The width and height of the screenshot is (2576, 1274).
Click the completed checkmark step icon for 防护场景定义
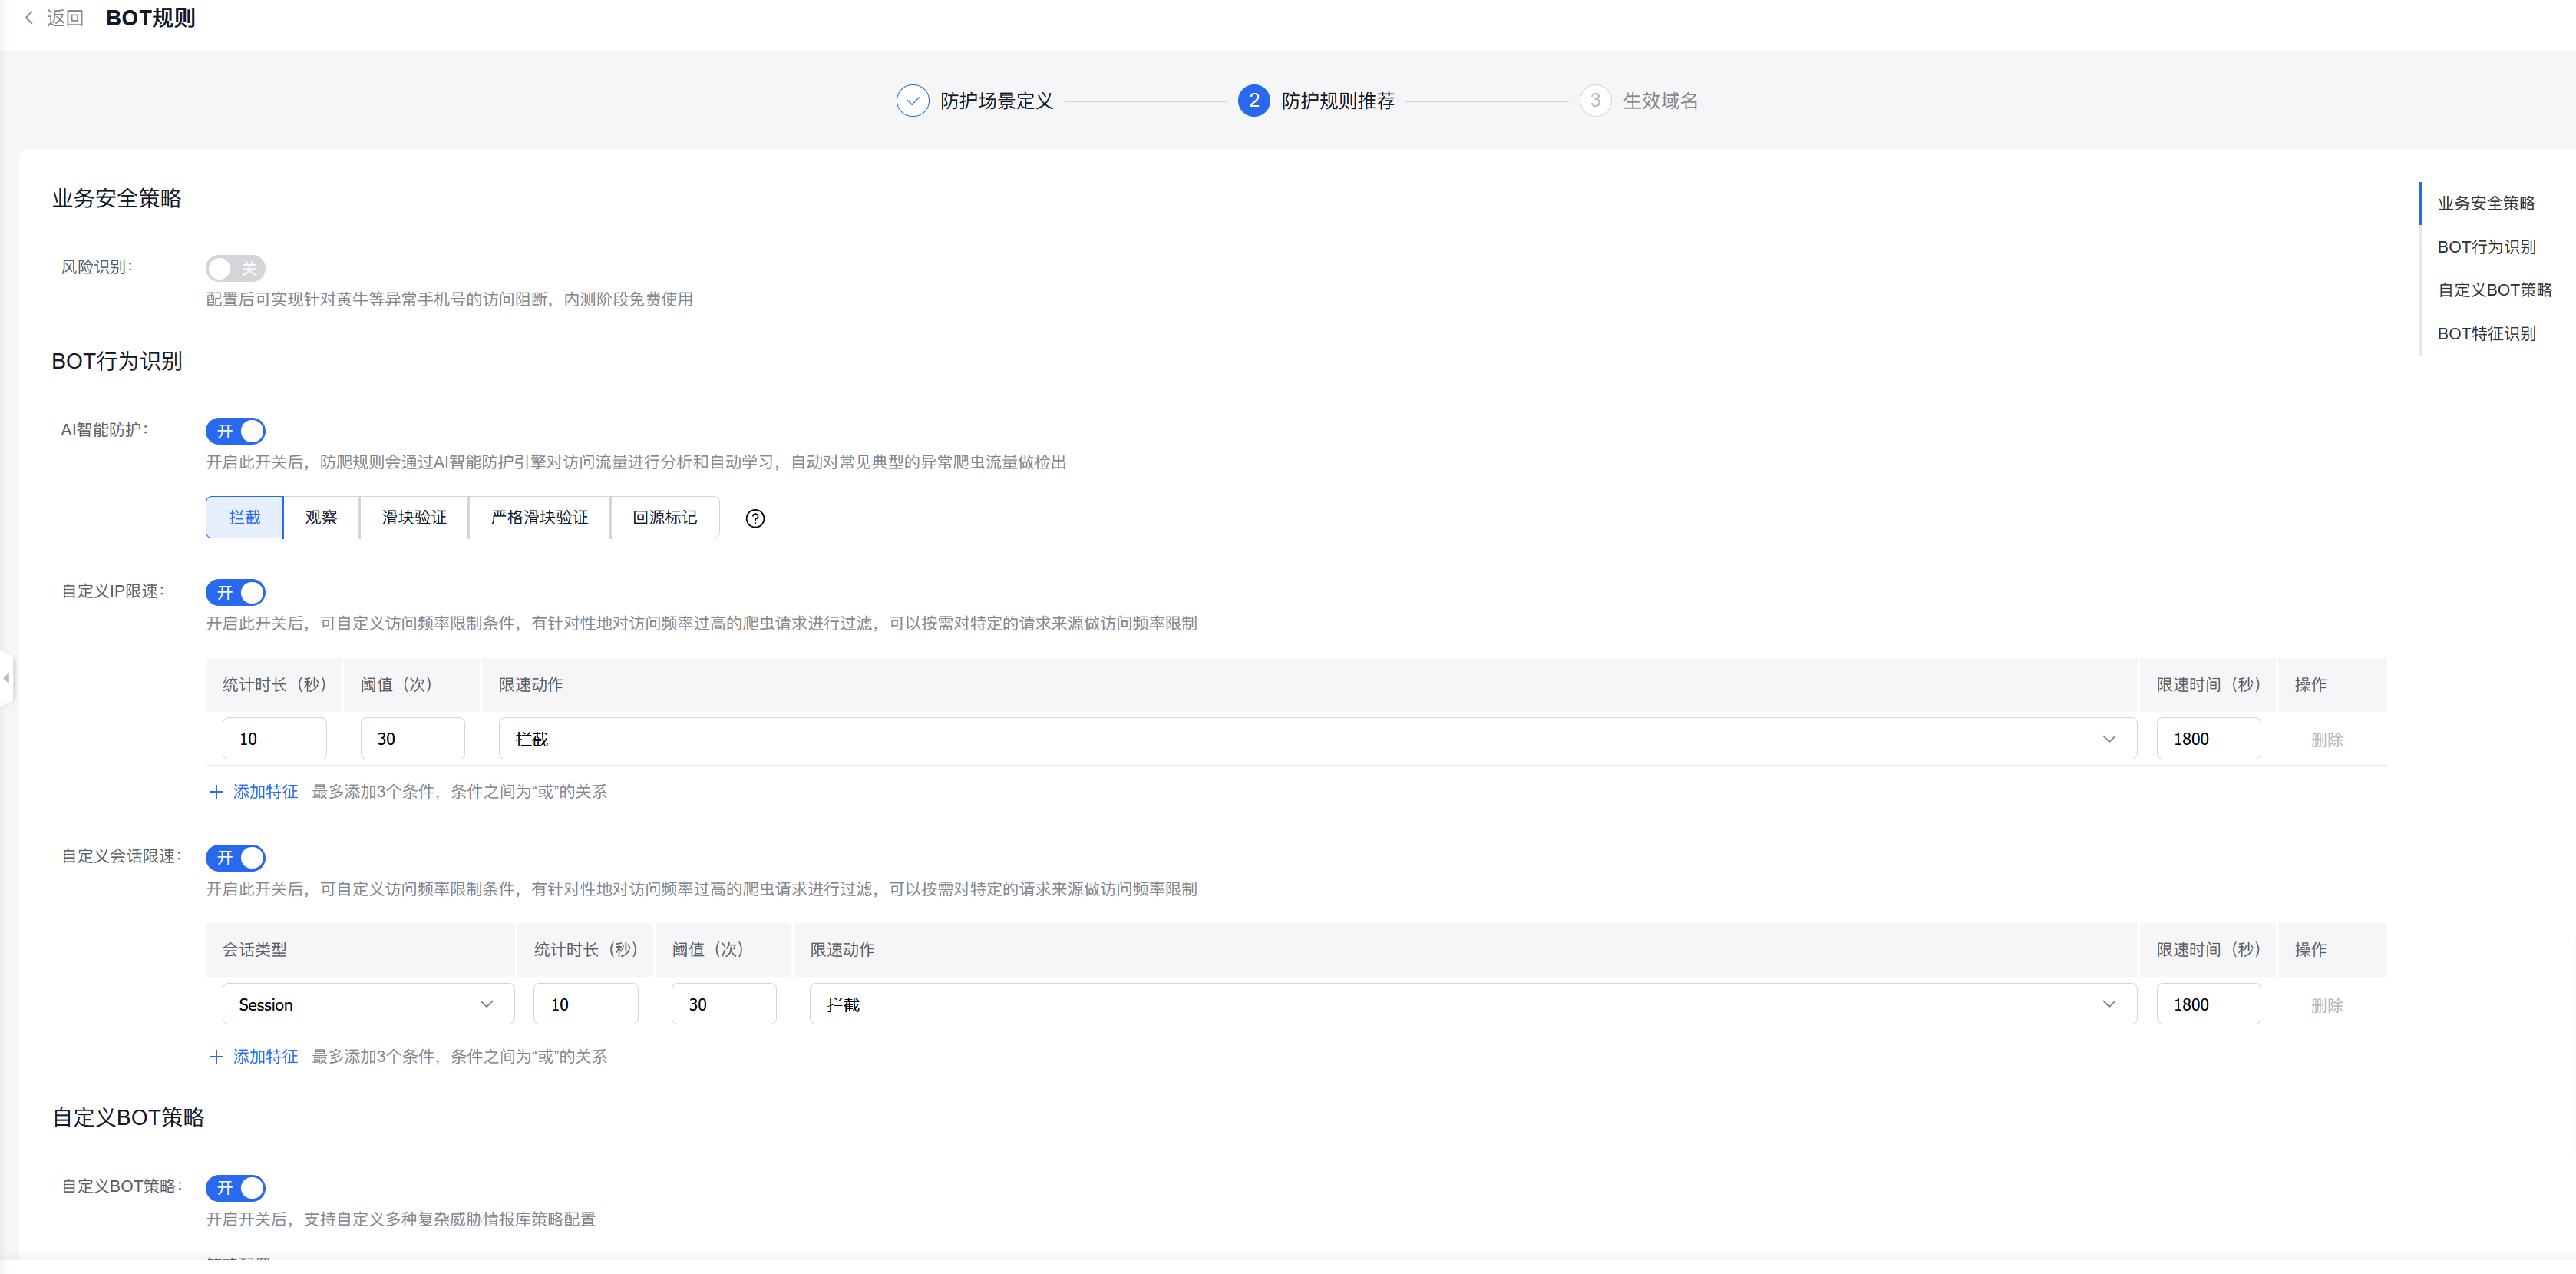[912, 100]
